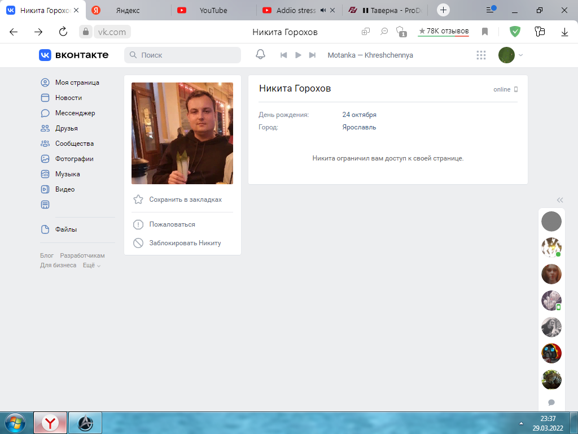Open browser downloads arrow icon

pyautogui.click(x=564, y=32)
